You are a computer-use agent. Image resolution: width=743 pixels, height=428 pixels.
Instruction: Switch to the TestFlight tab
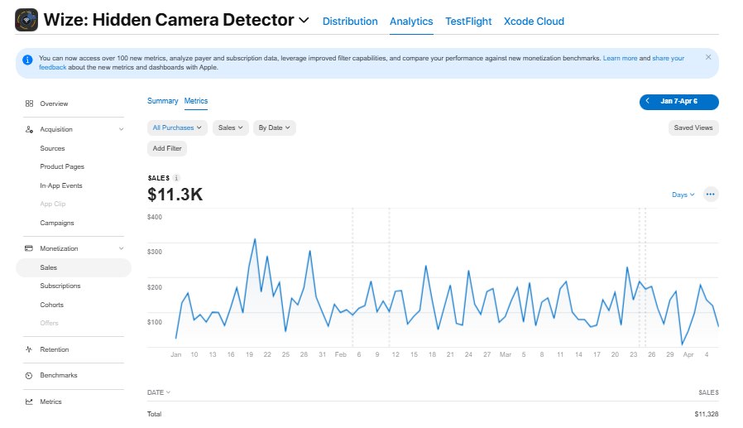pyautogui.click(x=468, y=22)
